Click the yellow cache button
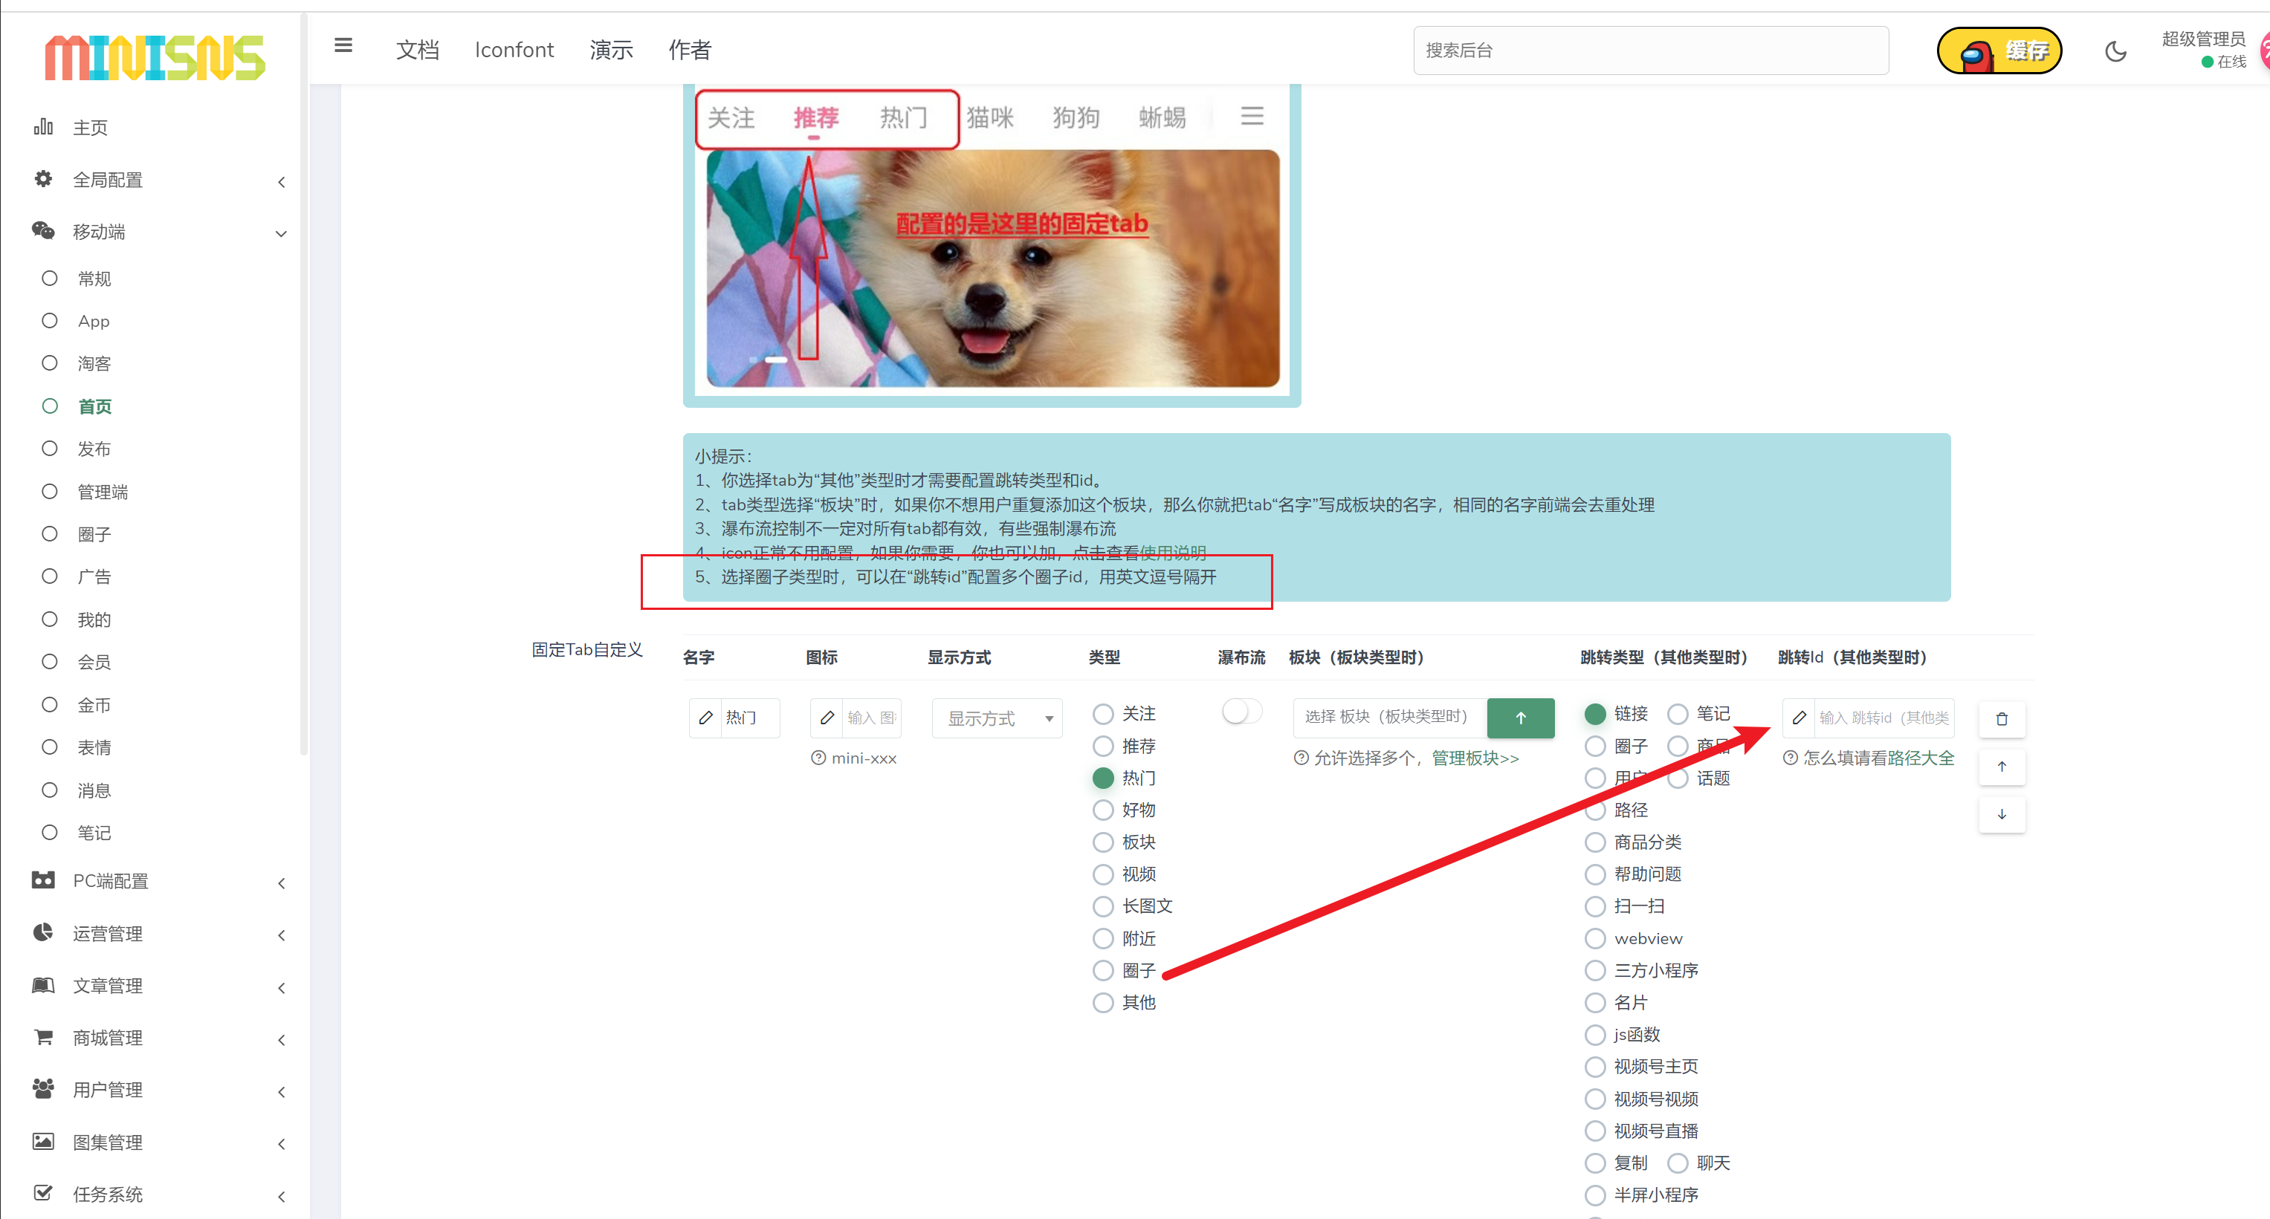This screenshot has height=1219, width=2270. [x=1999, y=51]
